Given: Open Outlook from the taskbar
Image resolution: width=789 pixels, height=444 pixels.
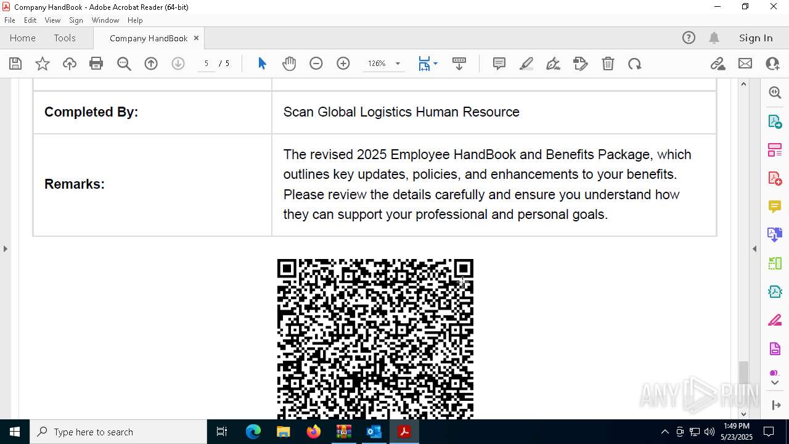Looking at the screenshot, I should click(374, 432).
